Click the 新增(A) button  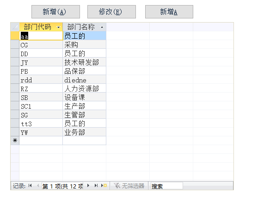pyautogui.click(x=55, y=12)
